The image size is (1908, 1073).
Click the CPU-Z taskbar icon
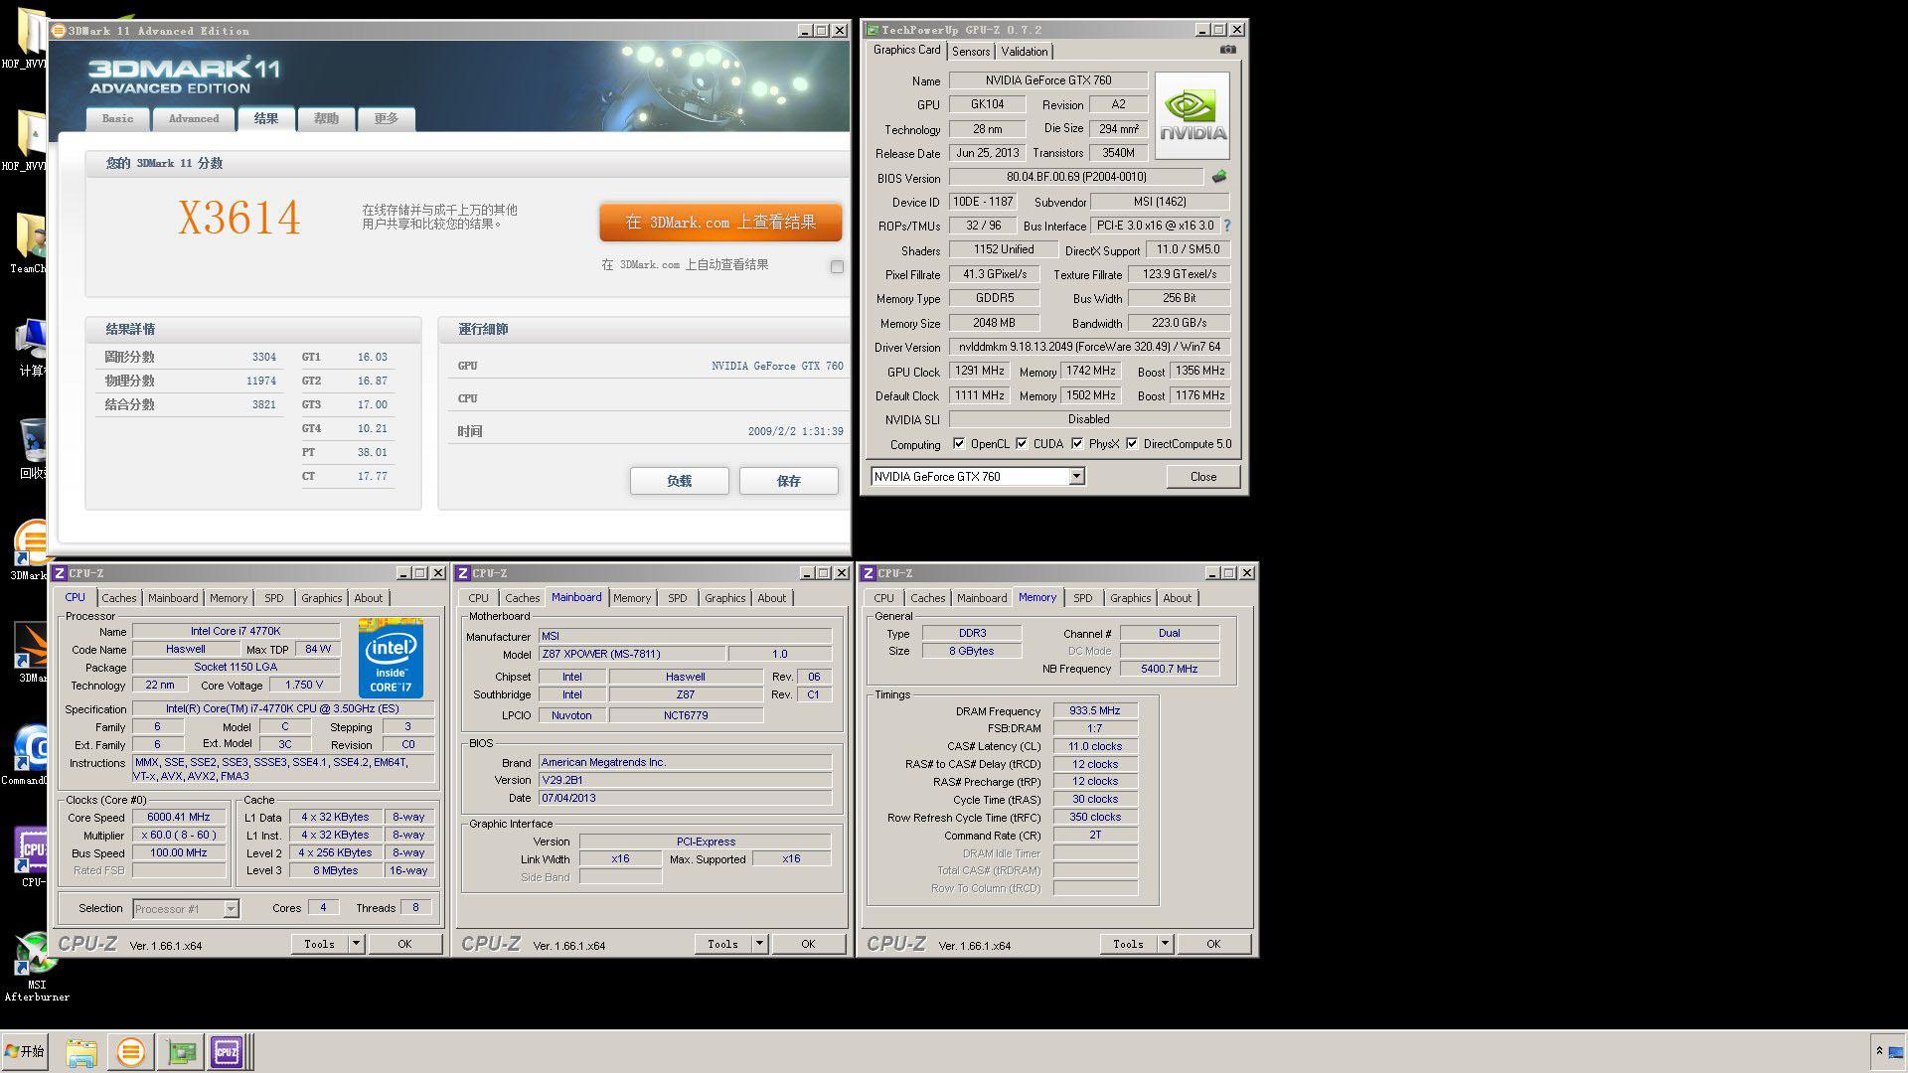coord(227,1052)
